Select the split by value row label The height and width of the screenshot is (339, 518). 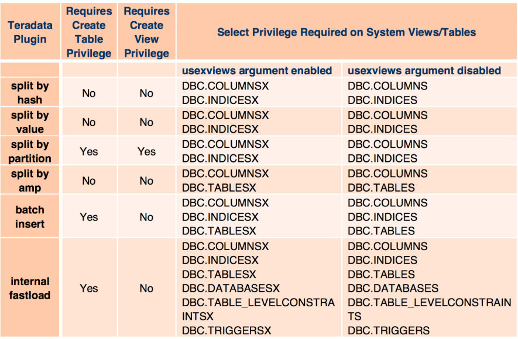(x=30, y=122)
